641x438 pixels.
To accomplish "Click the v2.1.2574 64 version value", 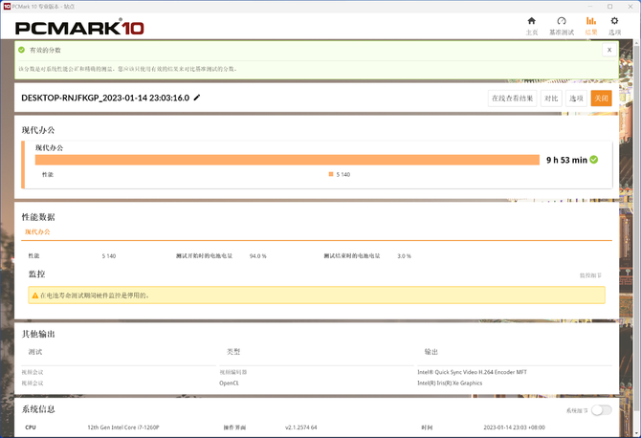I will [300, 427].
